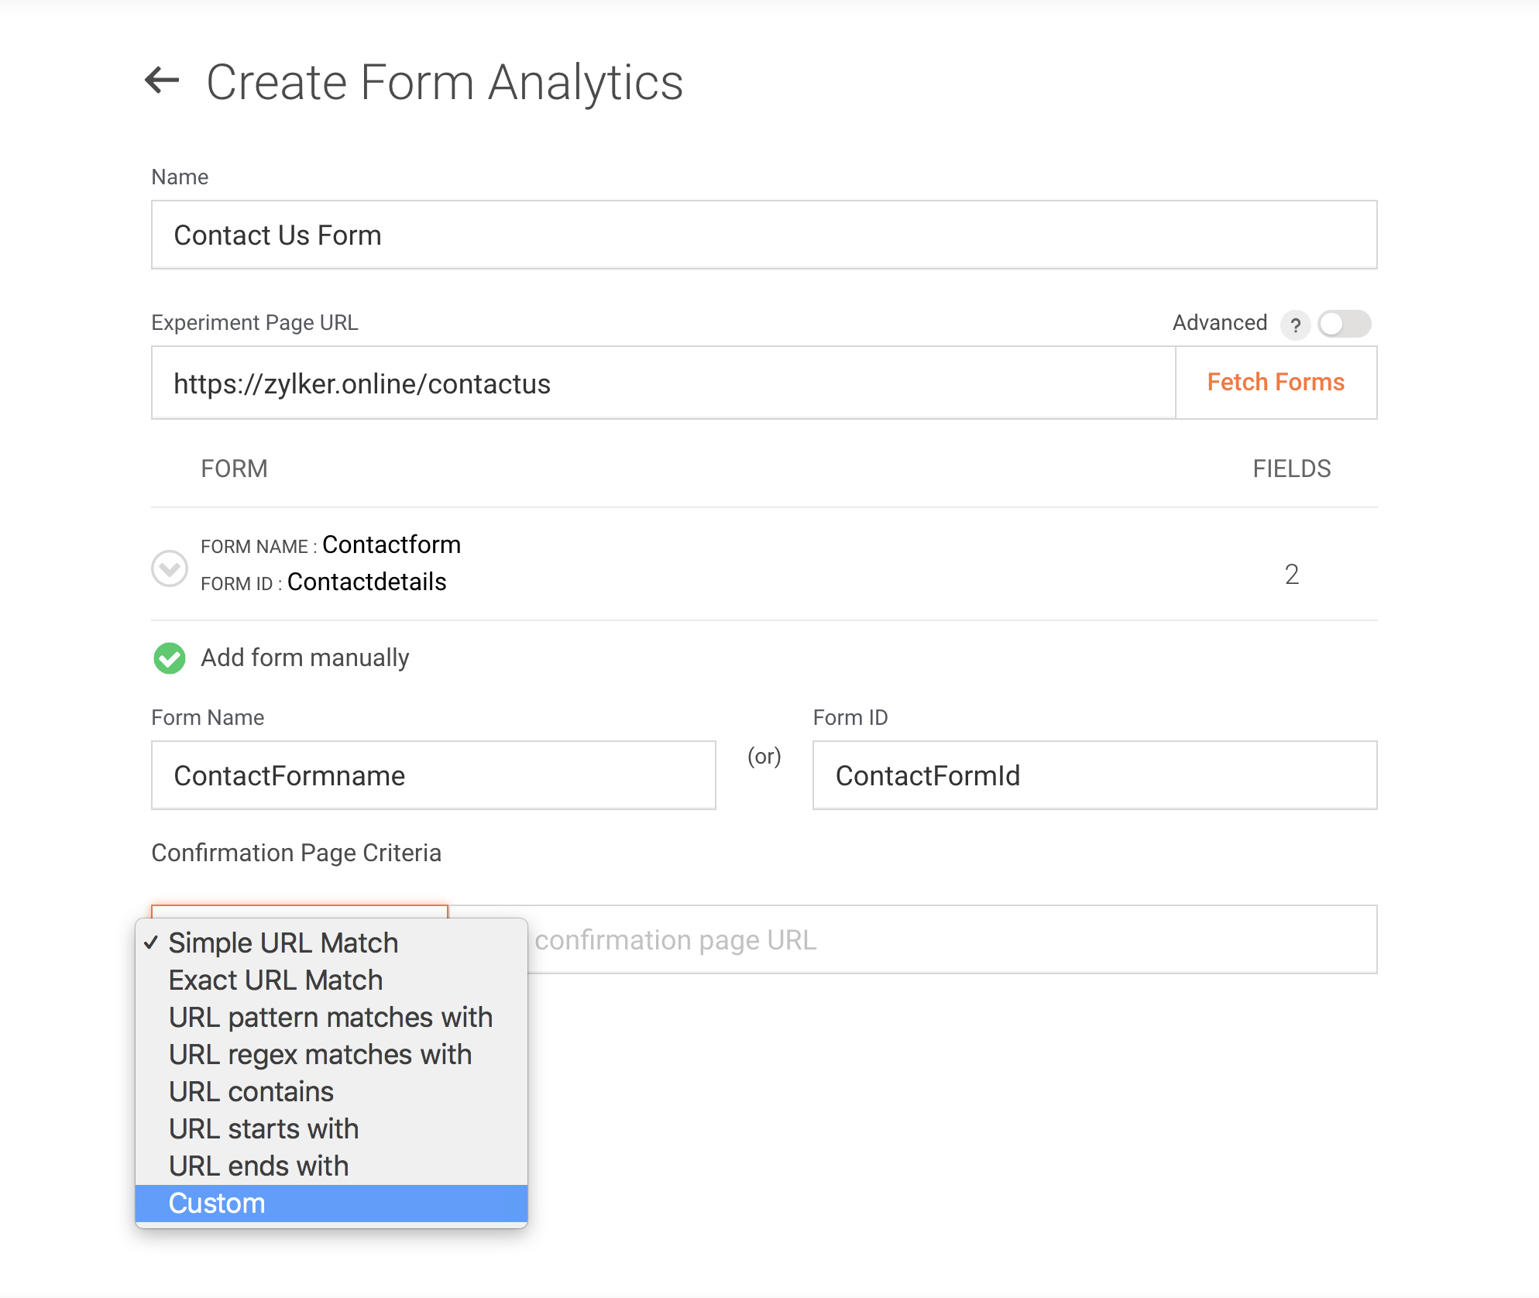Select URL ends with option
The height and width of the screenshot is (1298, 1539).
point(259,1166)
